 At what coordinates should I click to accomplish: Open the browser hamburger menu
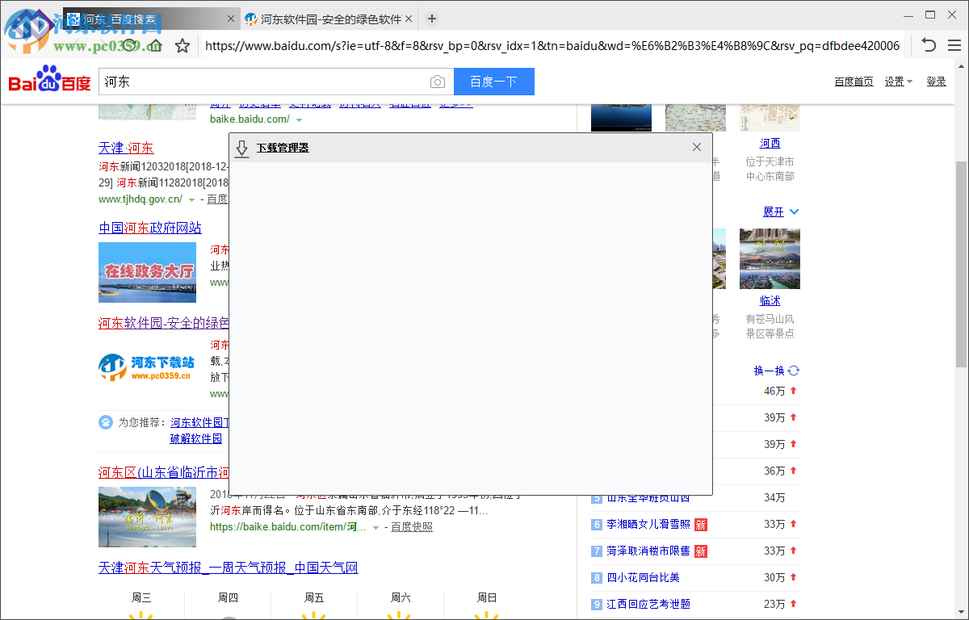coord(954,45)
